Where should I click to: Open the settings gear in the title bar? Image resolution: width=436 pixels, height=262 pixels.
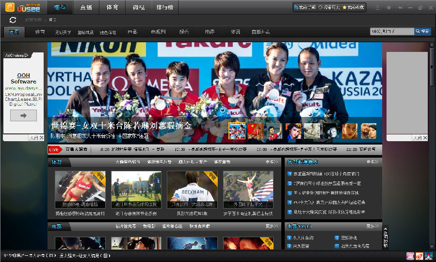(x=388, y=8)
